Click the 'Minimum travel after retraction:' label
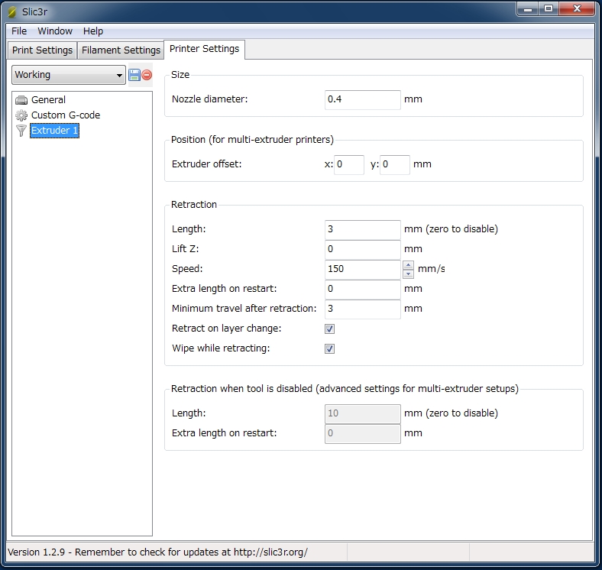The height and width of the screenshot is (570, 602). 244,309
